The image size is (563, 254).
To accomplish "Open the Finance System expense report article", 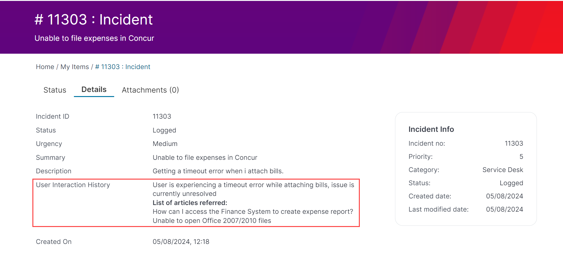I will tap(253, 212).
